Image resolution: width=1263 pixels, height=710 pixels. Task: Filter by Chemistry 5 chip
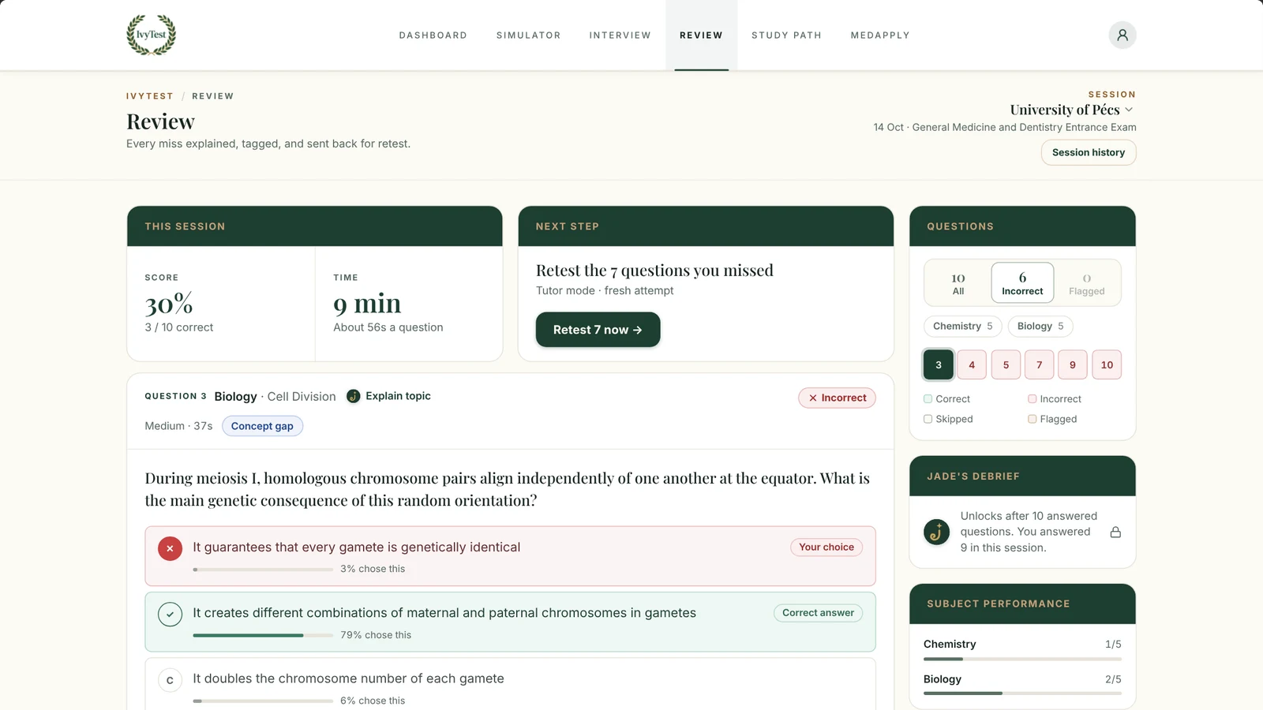(963, 326)
